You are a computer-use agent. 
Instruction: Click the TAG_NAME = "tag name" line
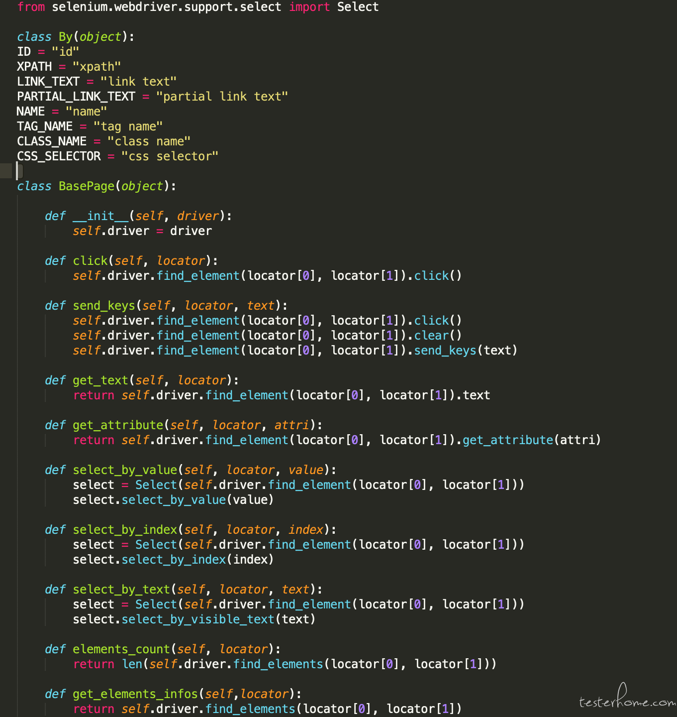[x=90, y=126]
